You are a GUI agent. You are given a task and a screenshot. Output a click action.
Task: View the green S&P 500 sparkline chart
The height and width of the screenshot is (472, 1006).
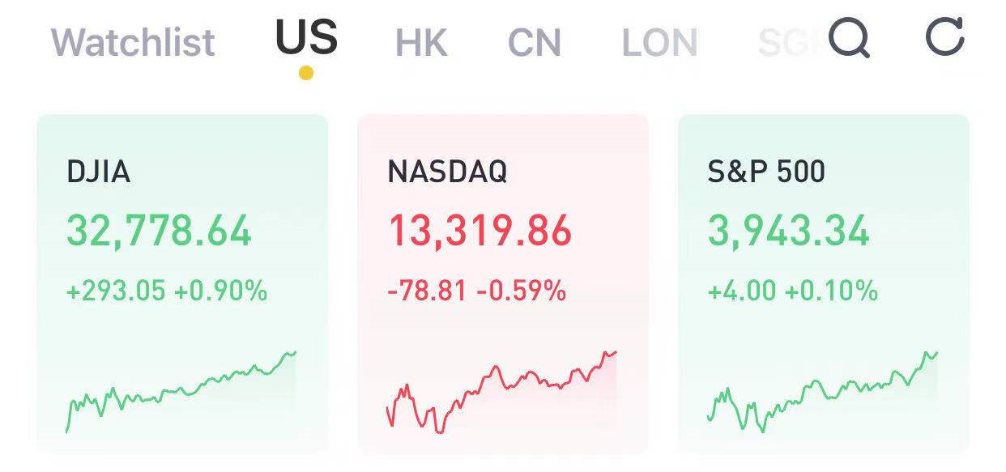click(x=822, y=392)
